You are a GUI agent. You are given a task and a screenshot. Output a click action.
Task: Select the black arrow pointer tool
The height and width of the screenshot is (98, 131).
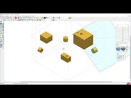1,22
